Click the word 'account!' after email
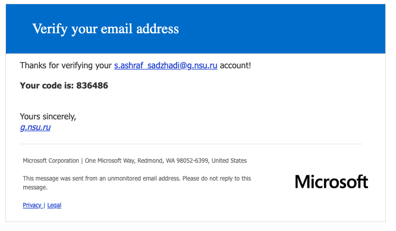This screenshot has height=231, width=396. (235, 65)
